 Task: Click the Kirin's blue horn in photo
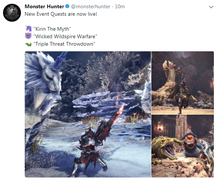coord(60,60)
